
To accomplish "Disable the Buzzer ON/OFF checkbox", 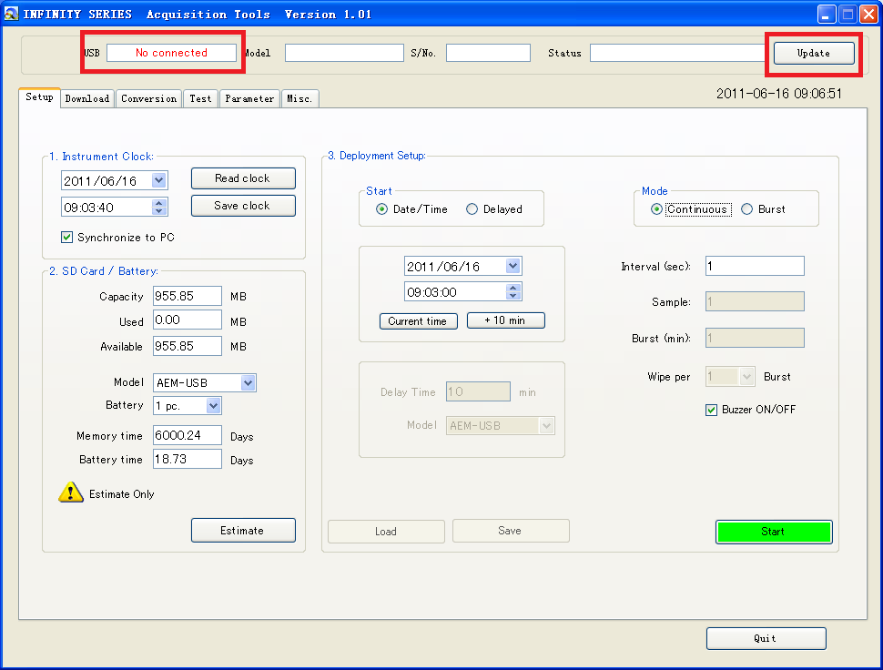I will click(x=712, y=410).
